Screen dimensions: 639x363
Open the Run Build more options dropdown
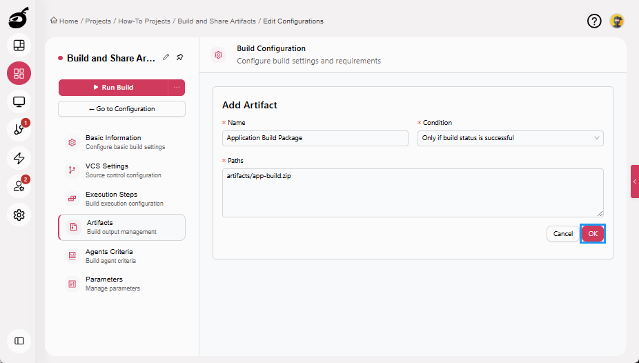177,87
